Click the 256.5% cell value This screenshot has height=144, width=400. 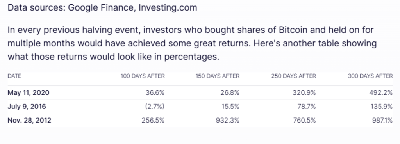point(153,120)
